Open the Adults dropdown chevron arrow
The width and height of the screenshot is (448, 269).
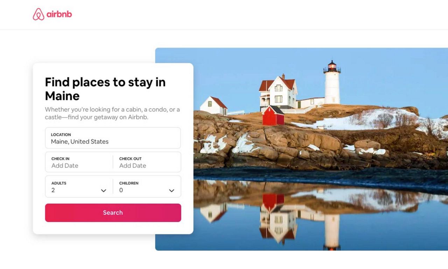pyautogui.click(x=104, y=191)
